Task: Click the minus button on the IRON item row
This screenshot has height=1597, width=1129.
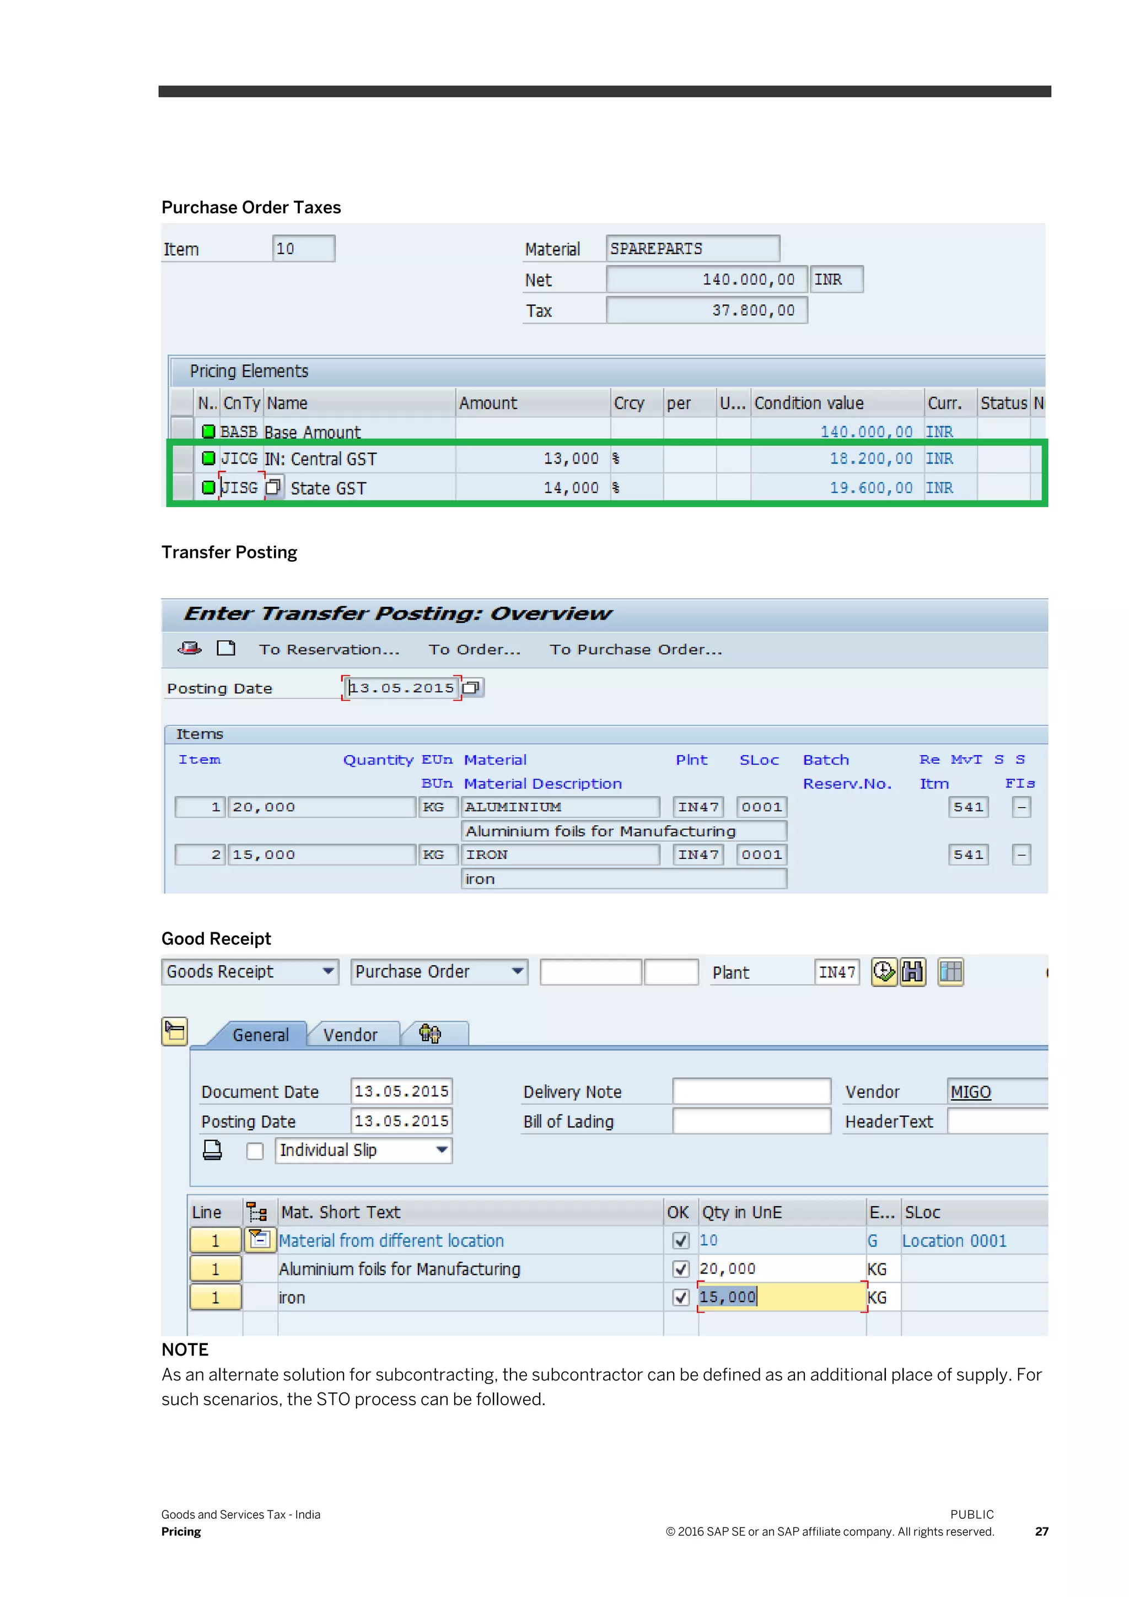Action: coord(1021,854)
